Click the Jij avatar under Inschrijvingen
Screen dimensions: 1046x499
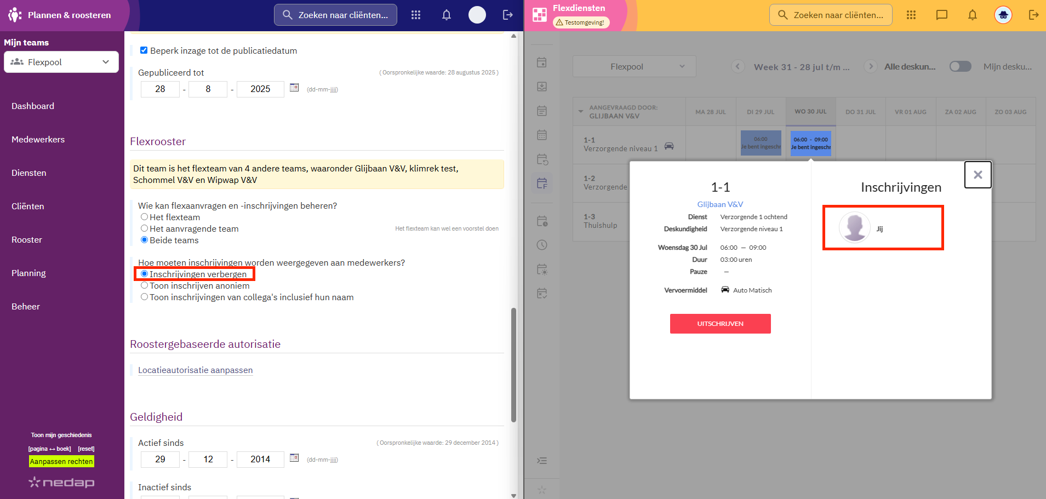click(855, 227)
